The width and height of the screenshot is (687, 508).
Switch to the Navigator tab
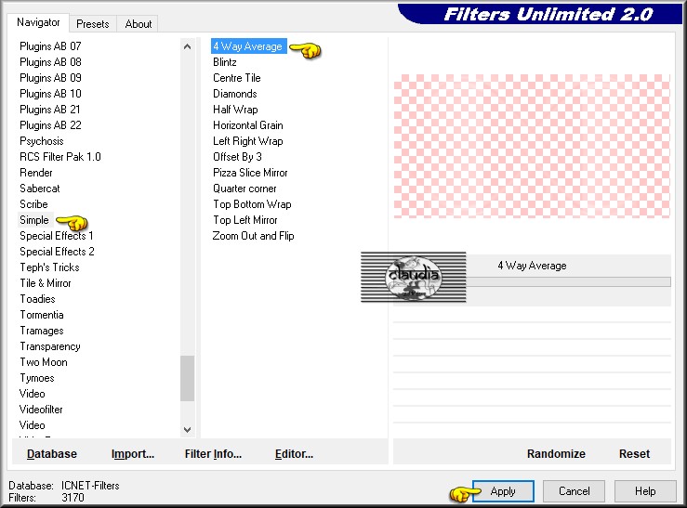[38, 22]
